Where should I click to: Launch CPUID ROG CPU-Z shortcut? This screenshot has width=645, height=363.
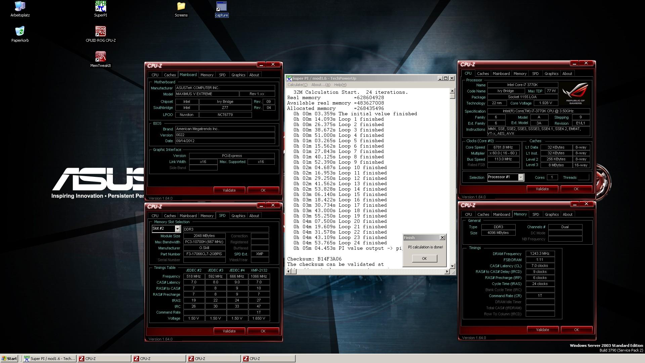(x=100, y=34)
